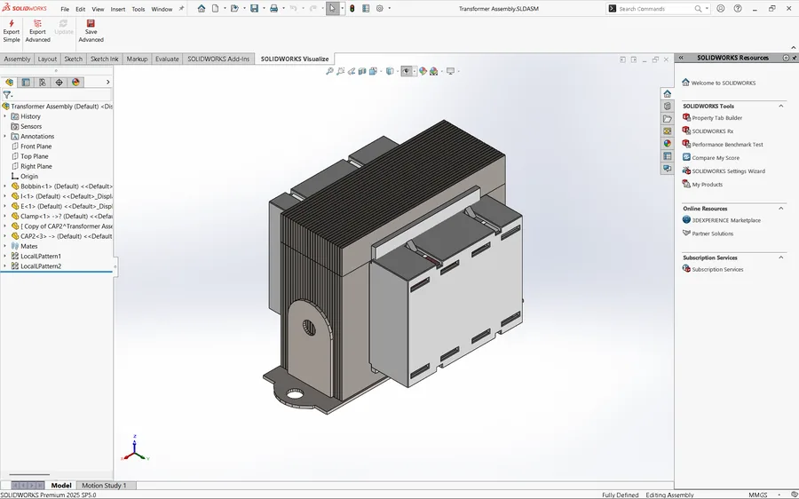799x499 pixels.
Task: Click the Display Style cube icon
Action: (x=390, y=71)
